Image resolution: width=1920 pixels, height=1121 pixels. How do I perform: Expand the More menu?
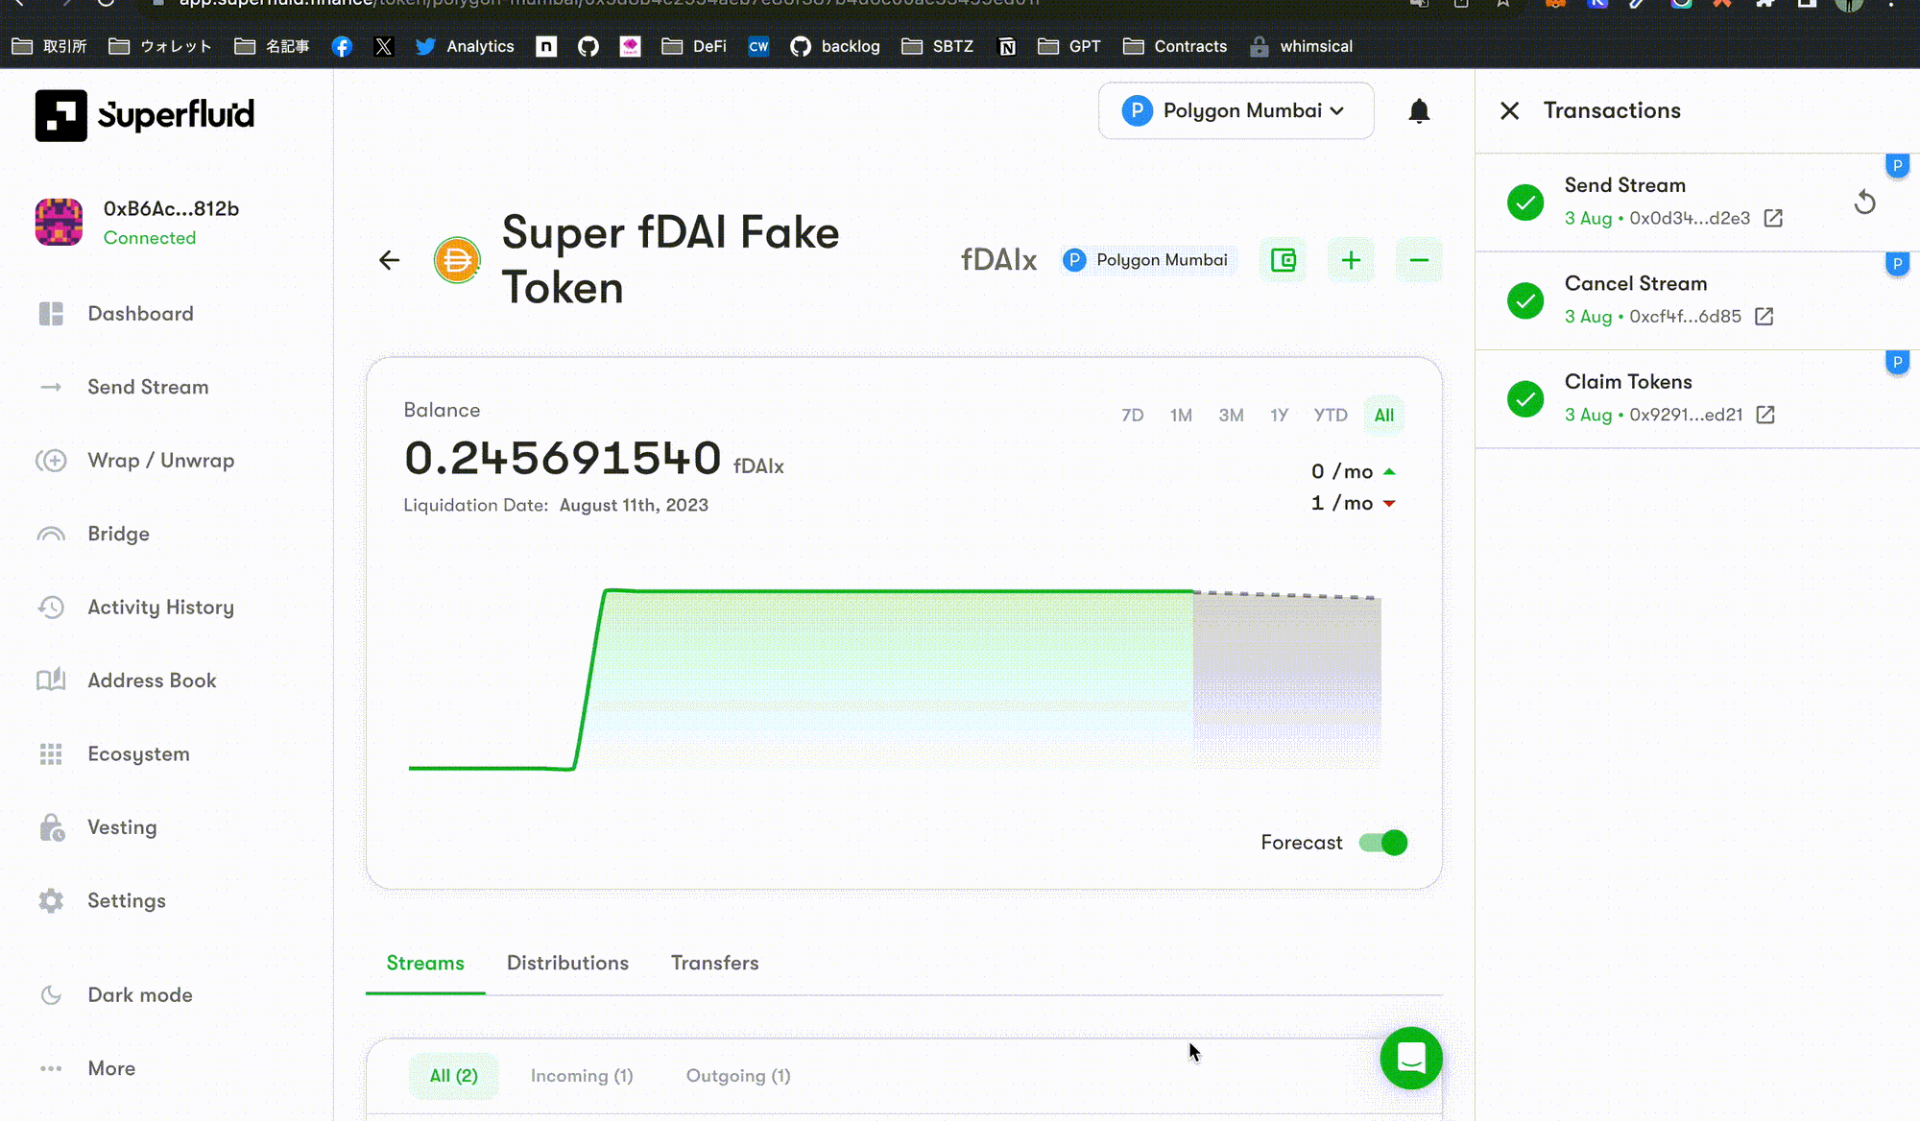tap(111, 1068)
